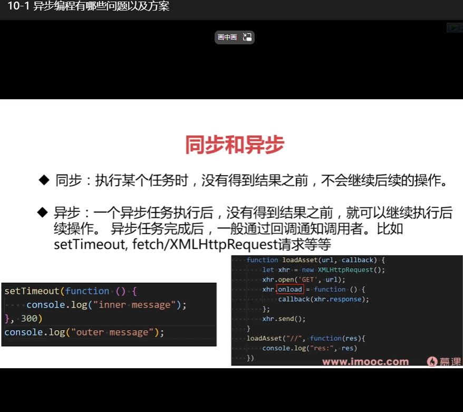Select the title 10-1 异步编程有哪些问题以及方案

[x=89, y=6]
